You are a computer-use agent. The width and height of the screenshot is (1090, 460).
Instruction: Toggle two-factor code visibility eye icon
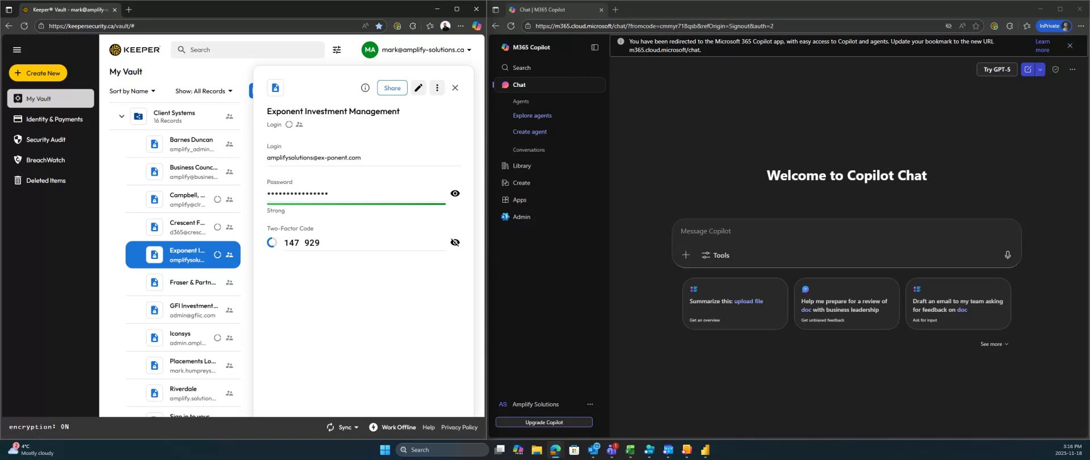tap(455, 242)
